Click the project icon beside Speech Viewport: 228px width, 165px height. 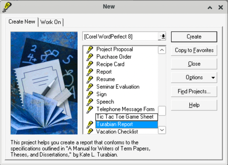pos(89,102)
